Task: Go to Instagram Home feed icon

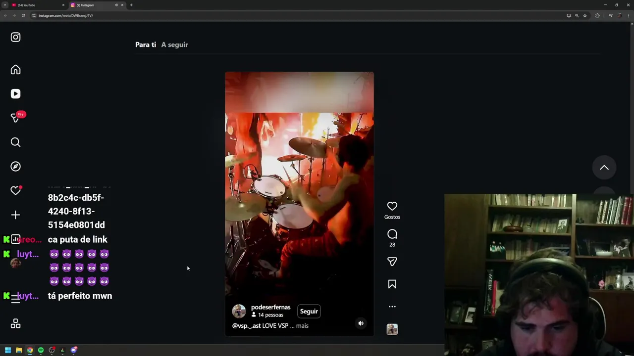Action: [x=15, y=70]
